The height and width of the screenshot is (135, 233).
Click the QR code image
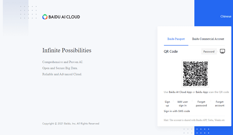(195, 74)
